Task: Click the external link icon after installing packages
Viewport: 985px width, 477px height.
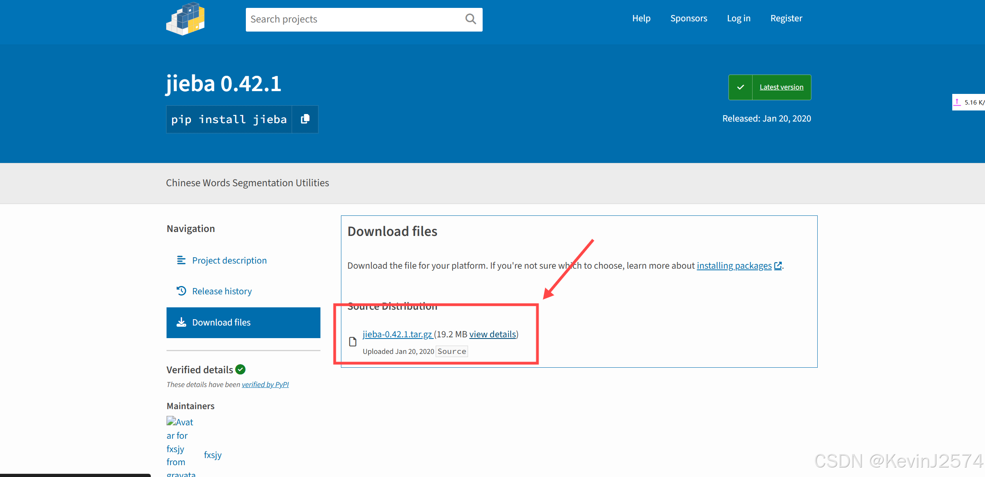Action: pyautogui.click(x=778, y=266)
